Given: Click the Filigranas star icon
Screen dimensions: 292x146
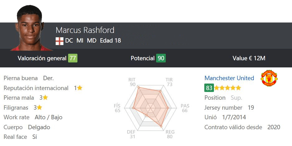Looking at the screenshot, I should click(x=39, y=107).
